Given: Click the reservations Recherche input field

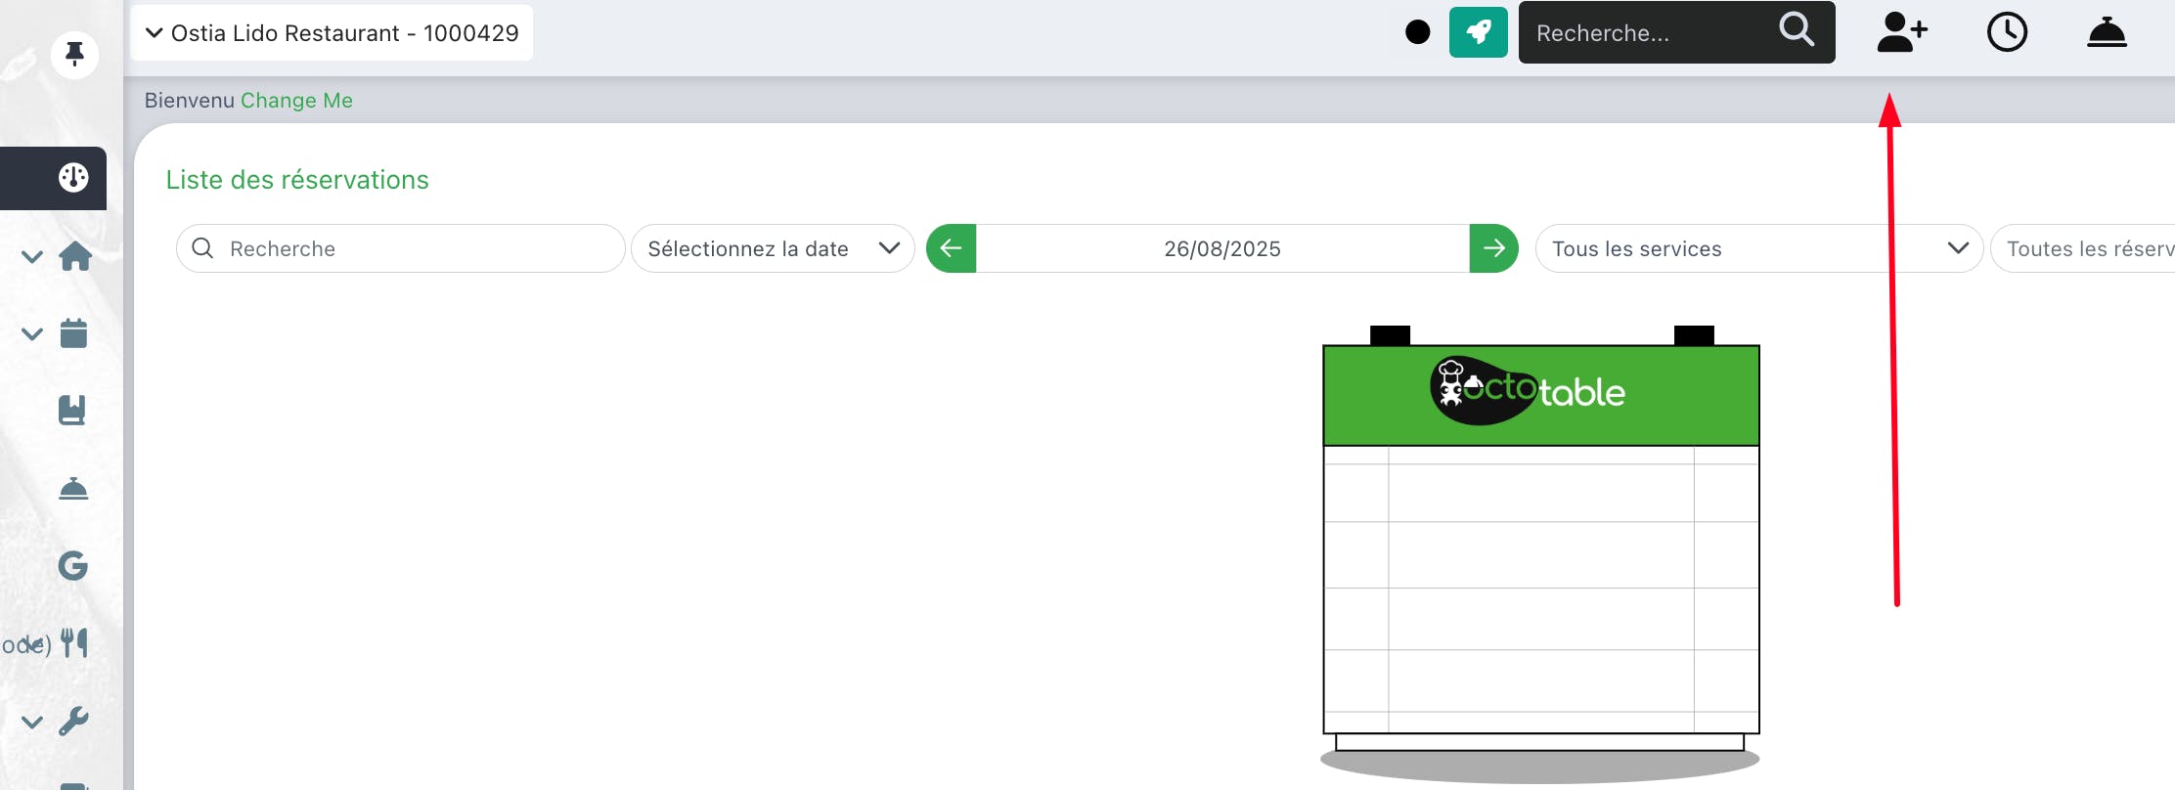Looking at the screenshot, I should (x=400, y=248).
